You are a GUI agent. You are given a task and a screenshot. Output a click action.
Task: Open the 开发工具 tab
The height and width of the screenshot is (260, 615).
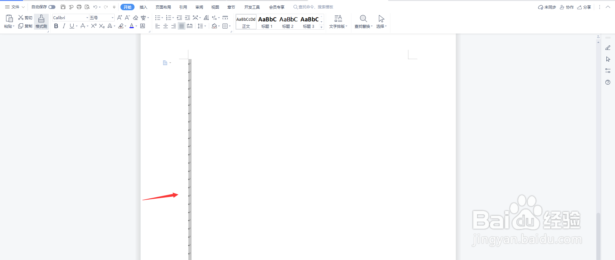(x=252, y=7)
